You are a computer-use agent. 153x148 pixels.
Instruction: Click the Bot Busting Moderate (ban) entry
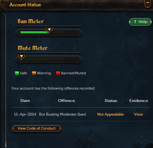(62, 114)
